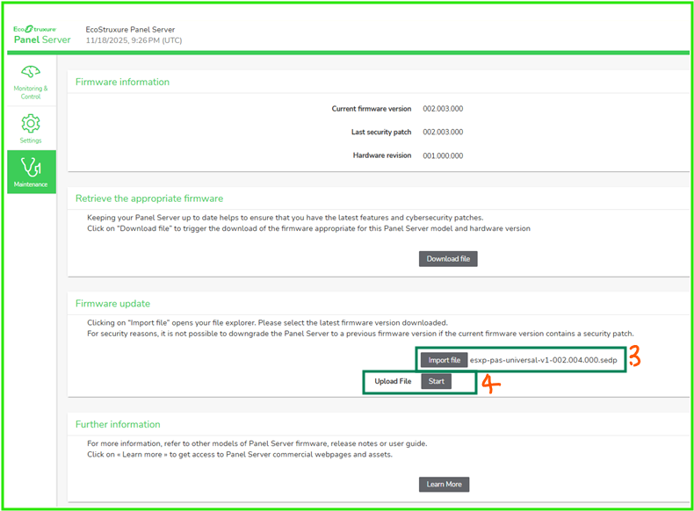Click the Hardware revision label
694x511 pixels.
coord(382,155)
